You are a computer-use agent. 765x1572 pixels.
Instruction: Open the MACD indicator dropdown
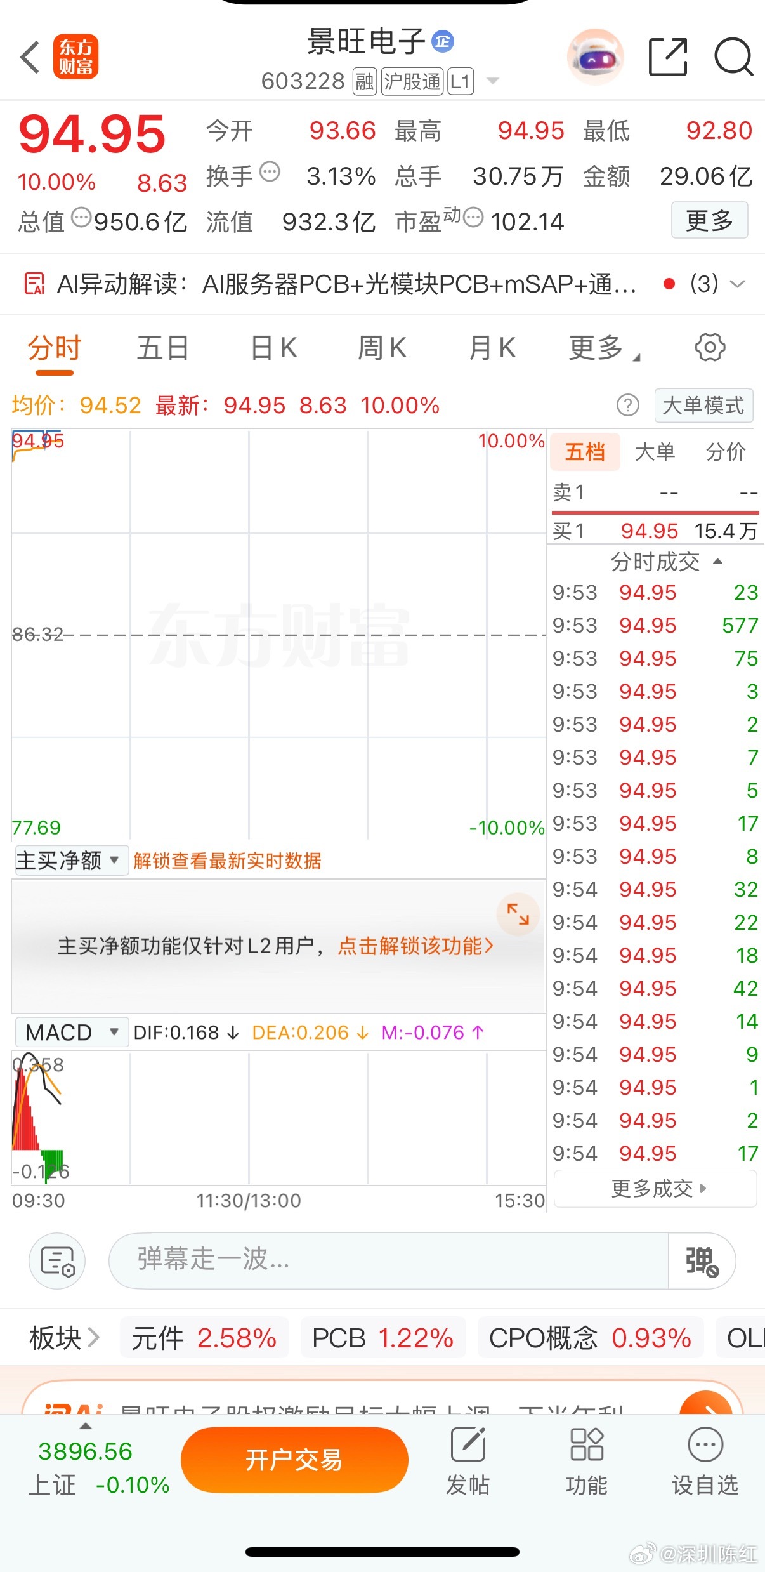pos(71,1033)
